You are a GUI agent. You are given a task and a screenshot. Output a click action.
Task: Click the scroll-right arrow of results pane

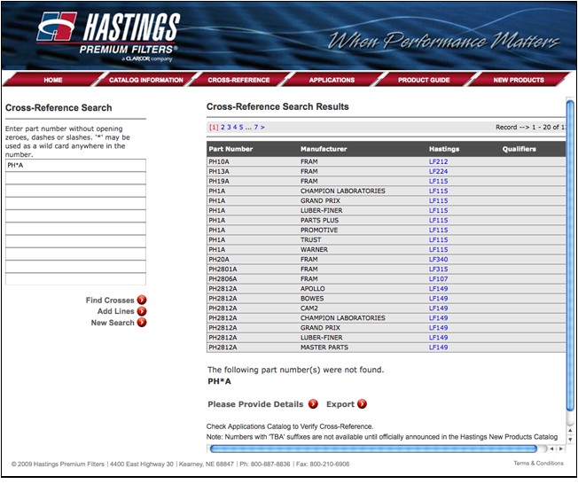(560, 449)
